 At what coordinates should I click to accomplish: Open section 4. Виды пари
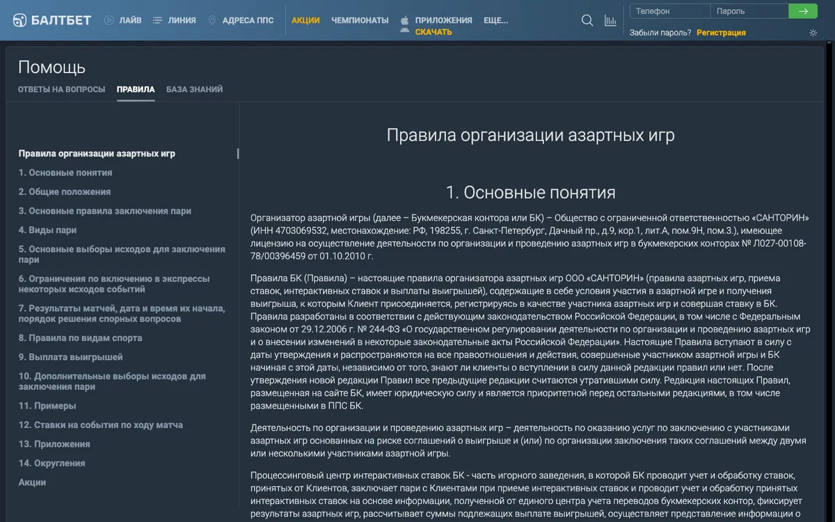(47, 230)
